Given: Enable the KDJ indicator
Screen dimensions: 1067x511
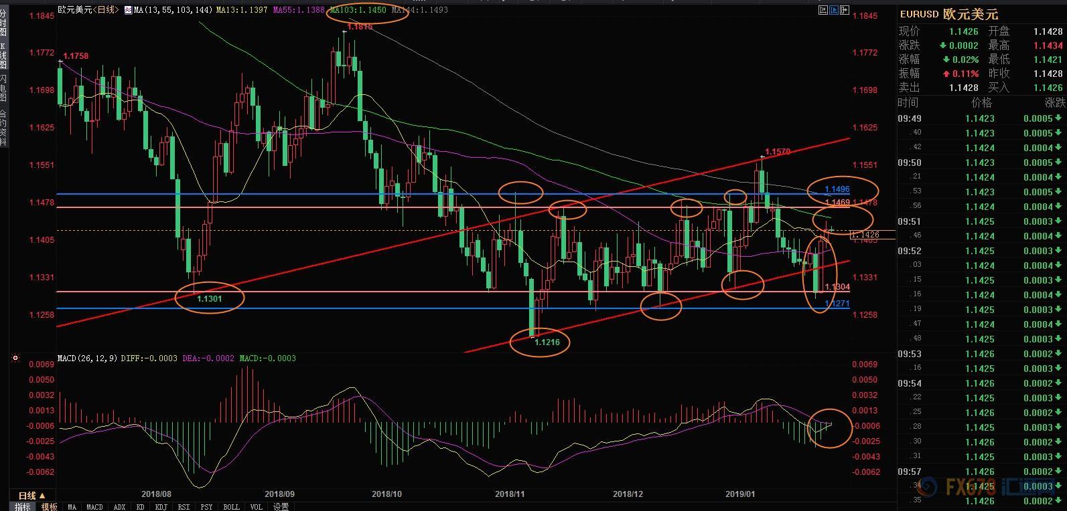Looking at the screenshot, I should (161, 507).
